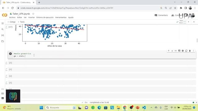Expand RAM and disk resources dropdown
This screenshot has height=111, width=198.
click(x=188, y=22)
